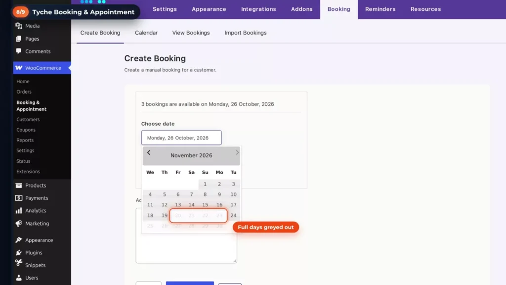Go to previous month in datepicker
Image resolution: width=506 pixels, height=285 pixels.
[x=149, y=152]
